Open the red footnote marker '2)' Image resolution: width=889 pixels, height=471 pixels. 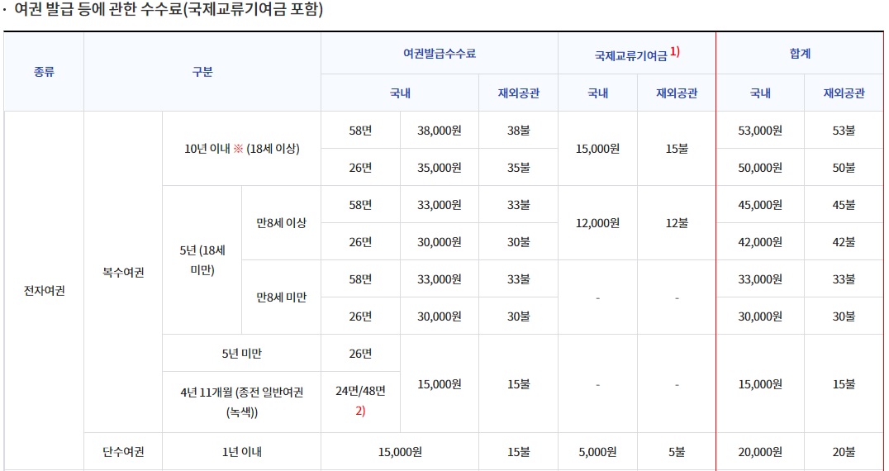360,412
